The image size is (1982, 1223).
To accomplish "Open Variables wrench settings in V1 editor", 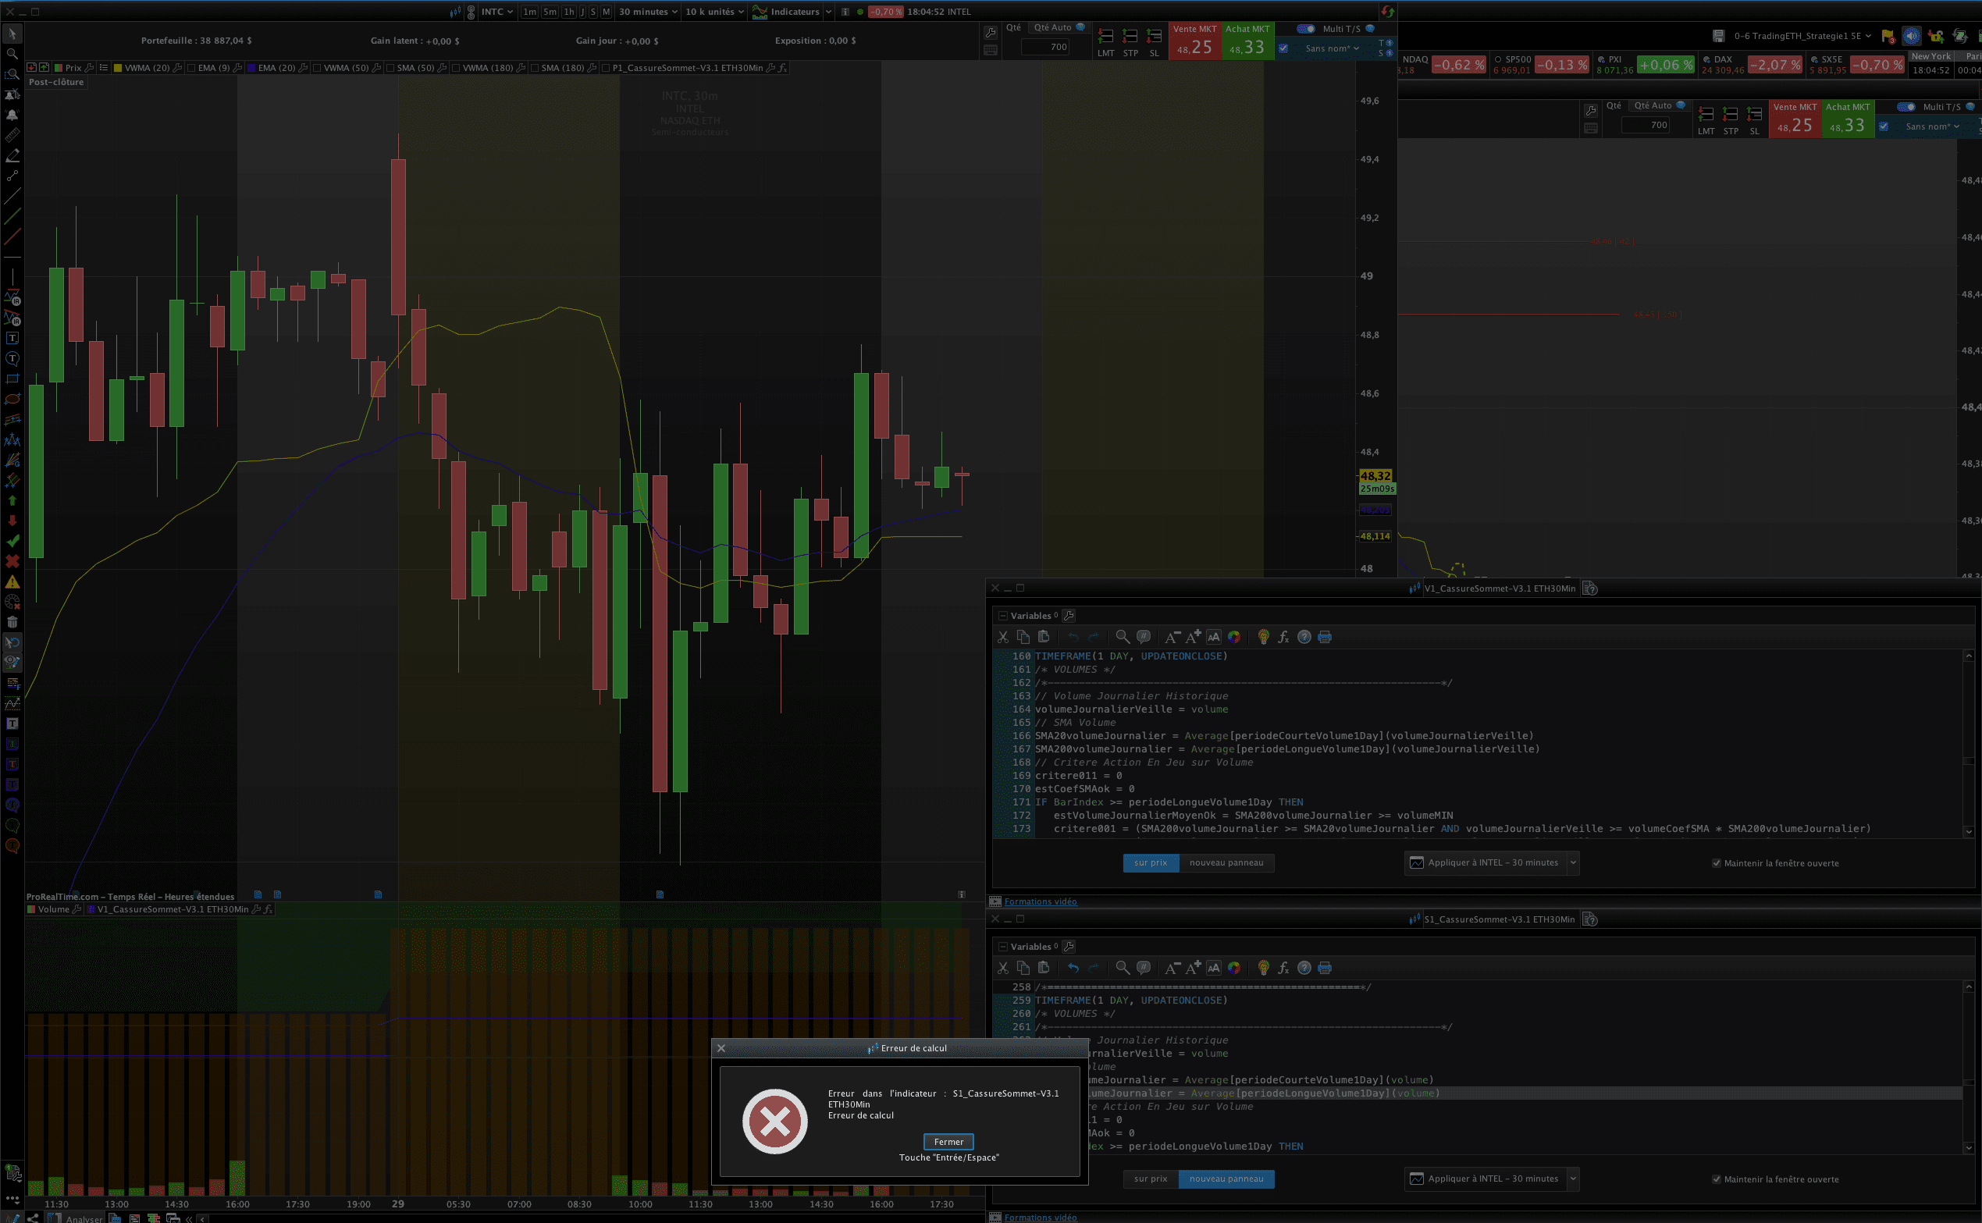I will pos(1069,616).
